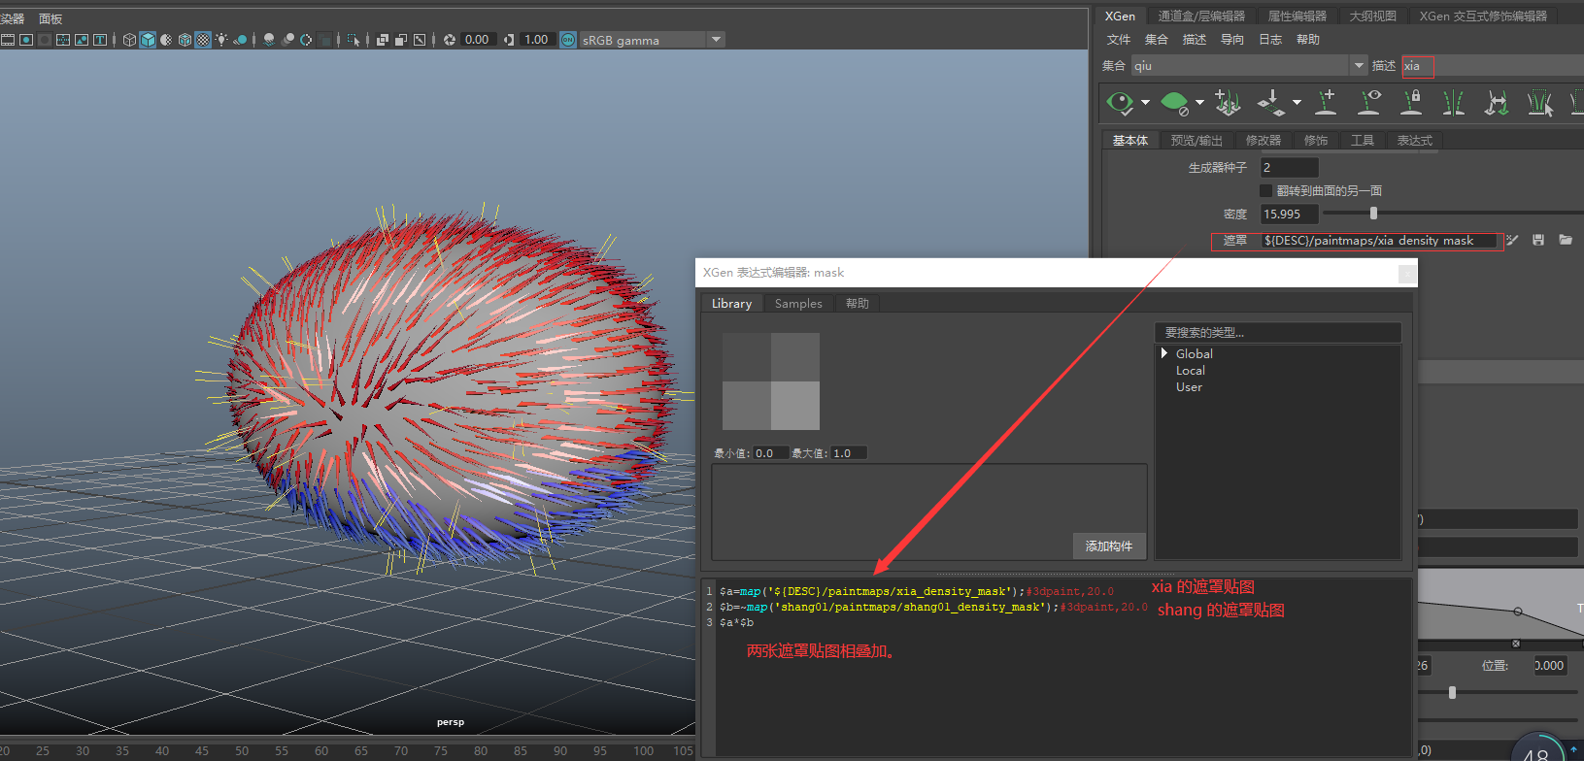Image resolution: width=1584 pixels, height=761 pixels.
Task: Click the use all lights bulb icon
Action: tap(221, 40)
